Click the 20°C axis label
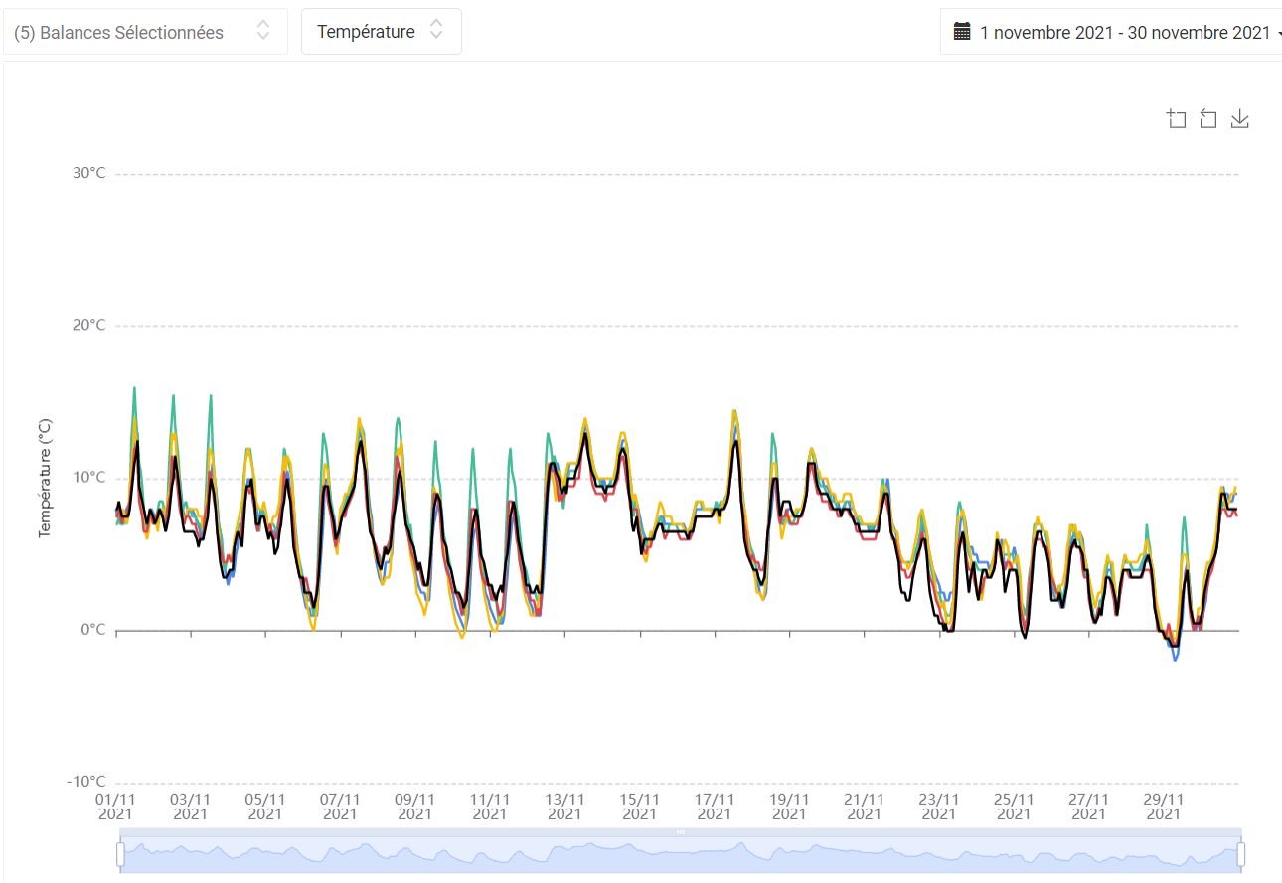The width and height of the screenshot is (1282, 883). pyautogui.click(x=87, y=326)
